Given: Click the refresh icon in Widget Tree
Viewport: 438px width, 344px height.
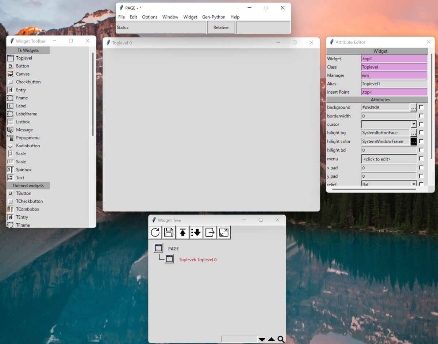Looking at the screenshot, I should (155, 233).
